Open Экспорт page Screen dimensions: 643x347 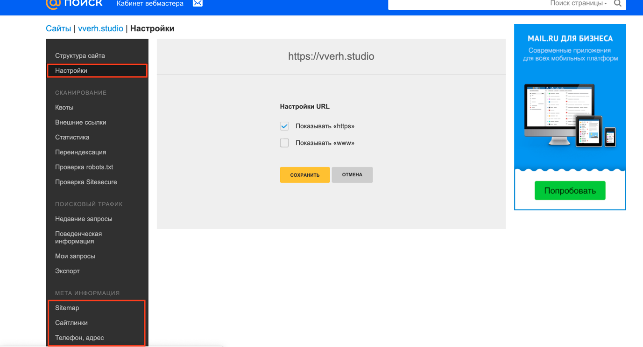coord(67,271)
